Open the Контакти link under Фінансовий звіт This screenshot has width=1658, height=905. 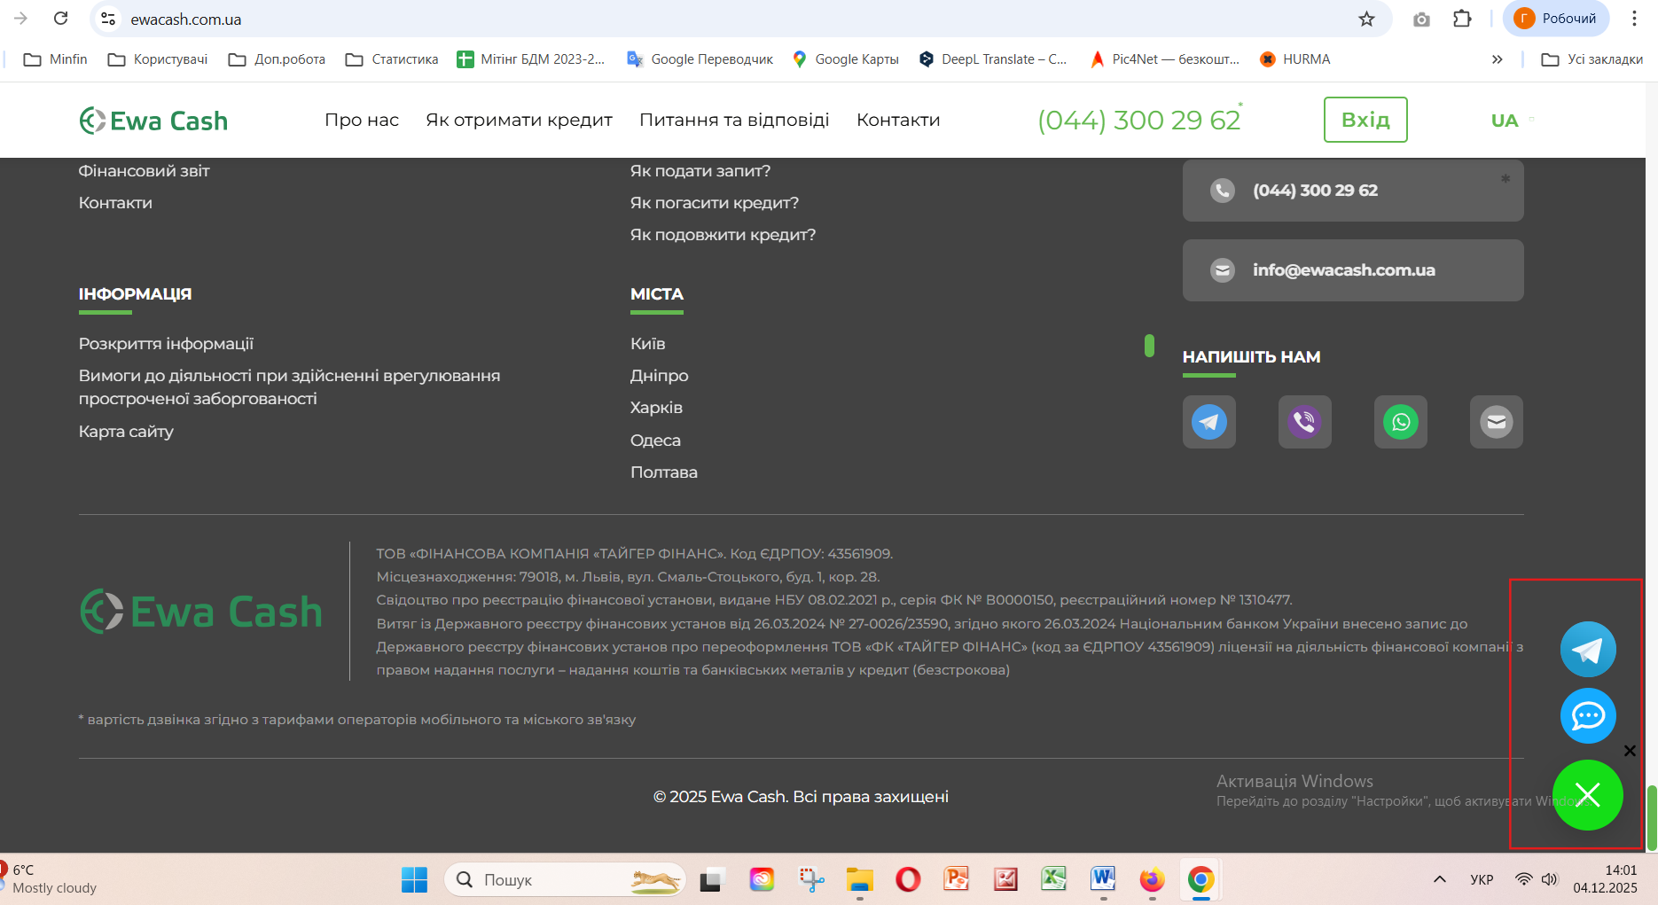point(115,203)
